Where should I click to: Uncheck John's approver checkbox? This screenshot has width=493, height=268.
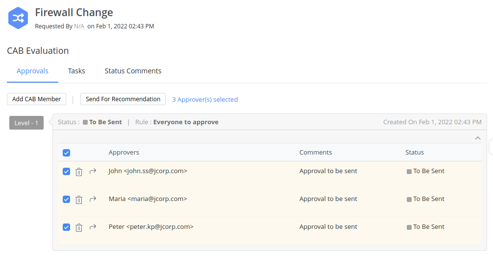pos(67,172)
